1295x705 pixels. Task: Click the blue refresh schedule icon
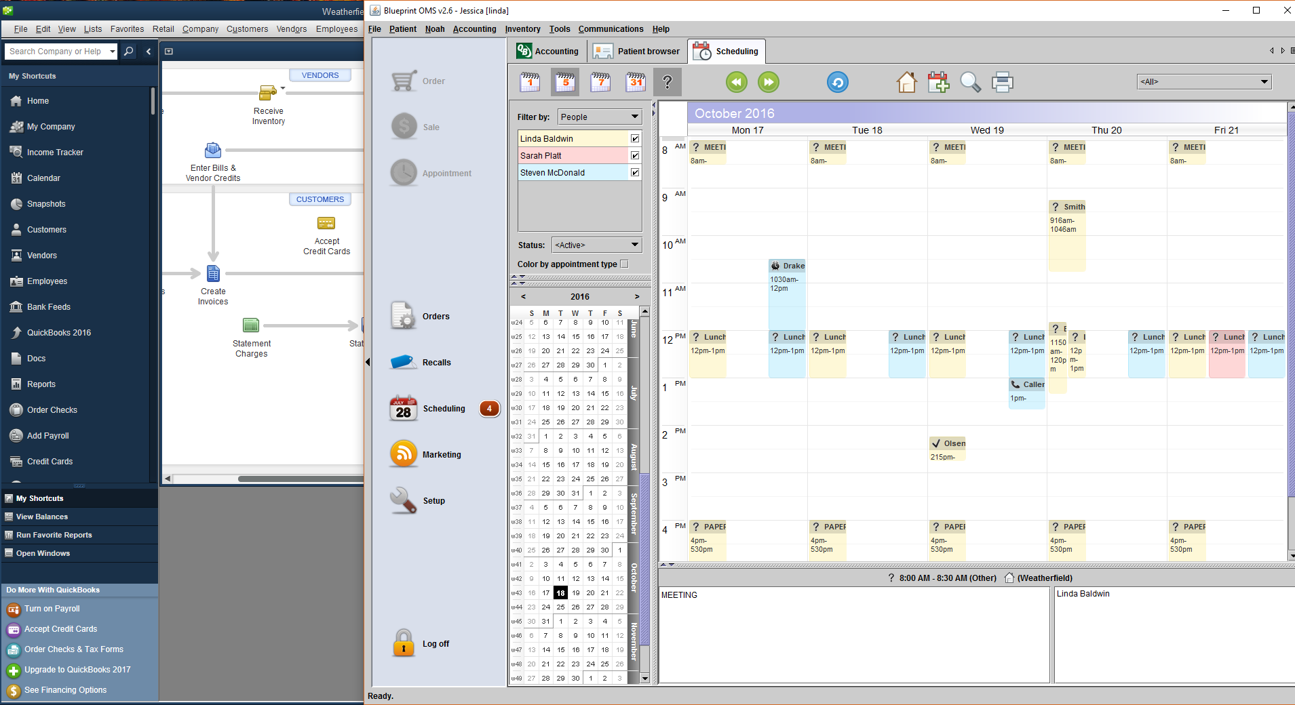point(837,82)
